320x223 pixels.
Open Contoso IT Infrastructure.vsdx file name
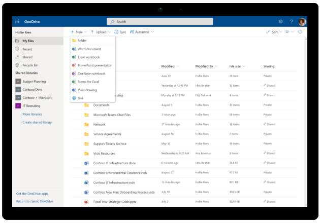click(x=114, y=182)
